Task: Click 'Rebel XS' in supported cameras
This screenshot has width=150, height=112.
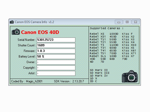Action: (97, 34)
